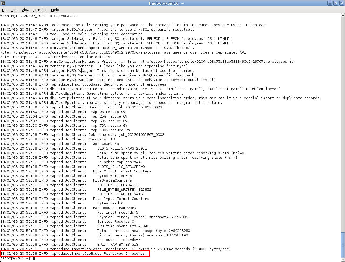Click 'Total time spent by all reduces waiting' line
Screen dimensions: 345x262
(x=122, y=153)
